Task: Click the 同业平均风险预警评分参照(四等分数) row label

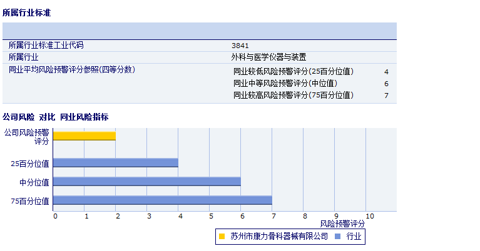Action: [x=71, y=69]
